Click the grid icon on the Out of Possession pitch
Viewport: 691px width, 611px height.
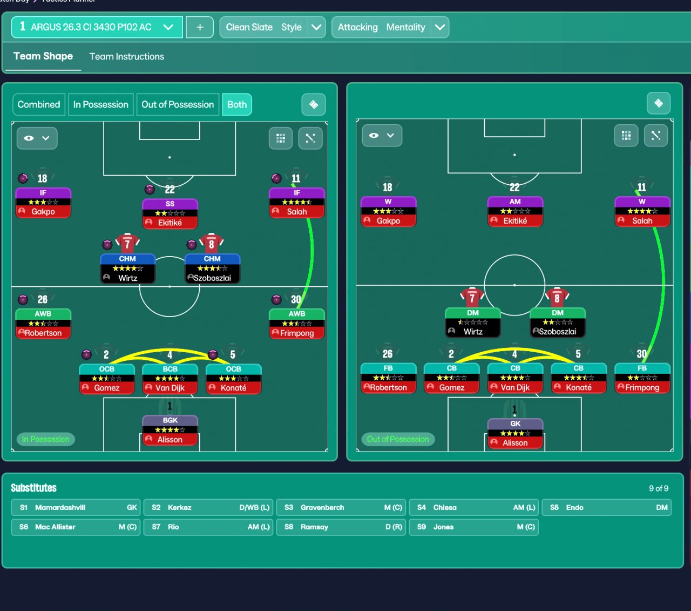click(626, 136)
